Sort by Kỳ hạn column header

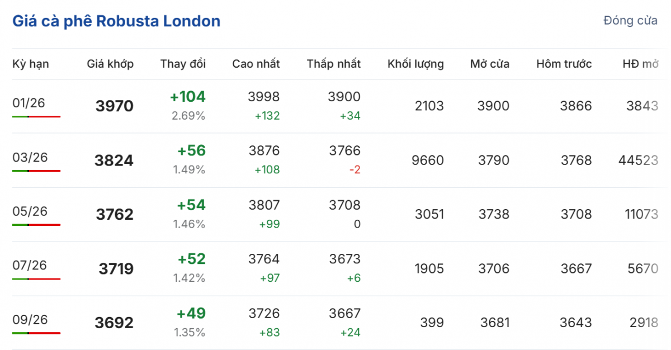coord(31,64)
